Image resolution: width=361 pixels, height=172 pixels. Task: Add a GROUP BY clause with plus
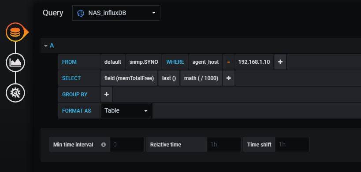(x=106, y=95)
